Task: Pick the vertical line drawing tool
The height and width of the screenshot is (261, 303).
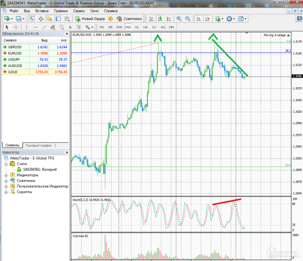Action: (x=27, y=27)
